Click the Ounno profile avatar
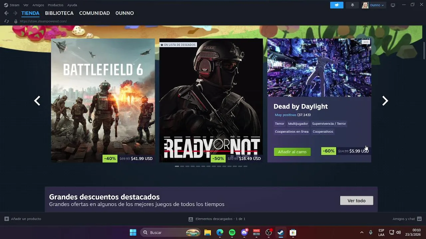Screen dimensions: 426x239 (365, 5)
